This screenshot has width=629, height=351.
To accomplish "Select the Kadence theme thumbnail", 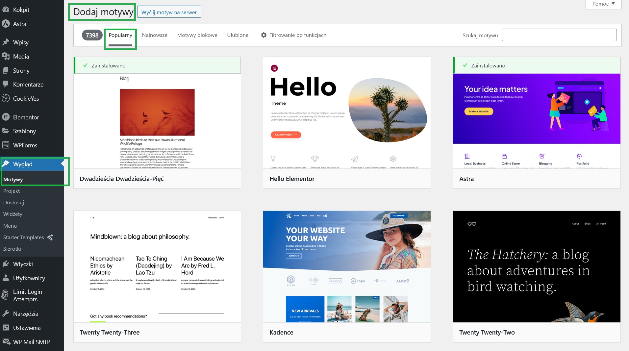I will [x=347, y=267].
